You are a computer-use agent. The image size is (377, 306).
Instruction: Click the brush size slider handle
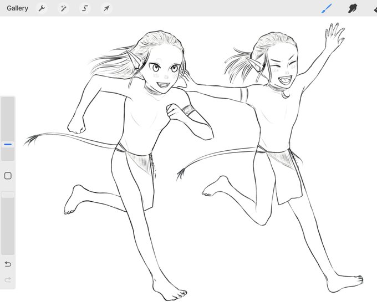point(8,145)
